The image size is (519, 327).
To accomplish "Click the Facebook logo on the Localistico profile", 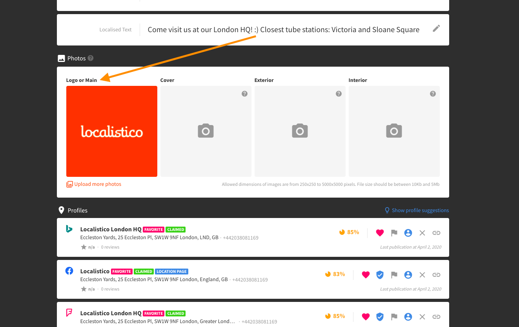I will pos(69,271).
